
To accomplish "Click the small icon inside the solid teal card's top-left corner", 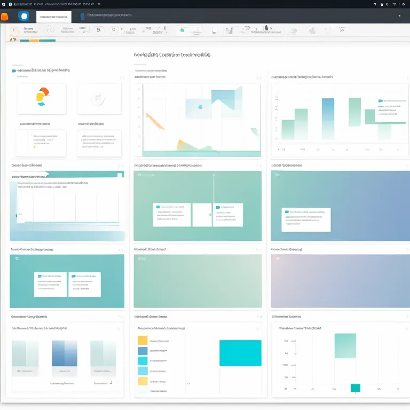I will [x=17, y=258].
